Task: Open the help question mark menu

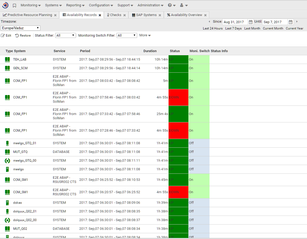Action: (x=172, y=5)
